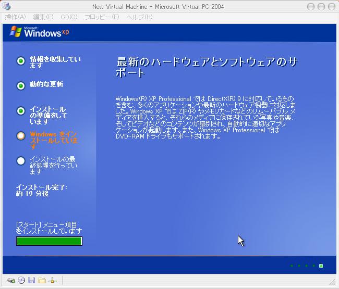Click the floppy disk status icon
339x289 pixels.
32,280
